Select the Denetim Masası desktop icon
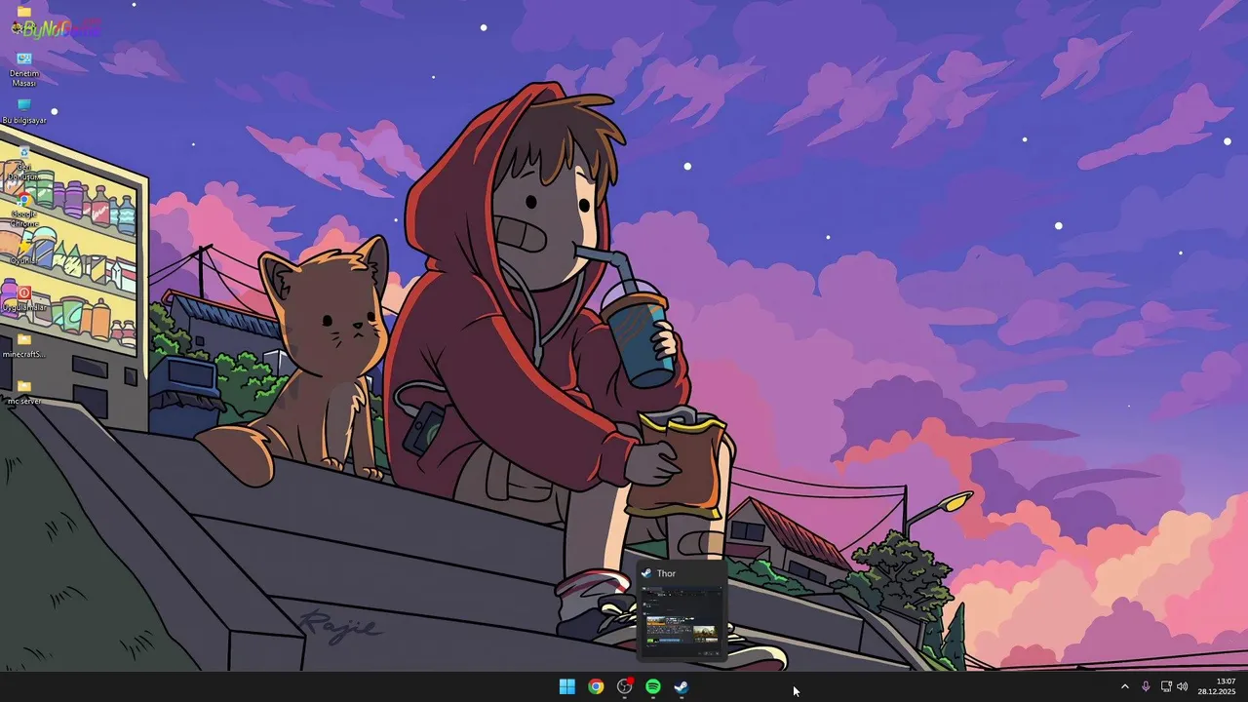 coord(24,69)
